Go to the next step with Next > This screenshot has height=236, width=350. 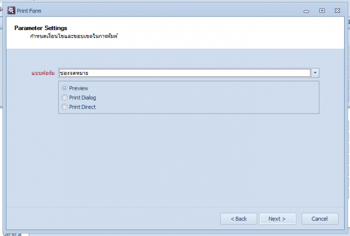tap(277, 219)
